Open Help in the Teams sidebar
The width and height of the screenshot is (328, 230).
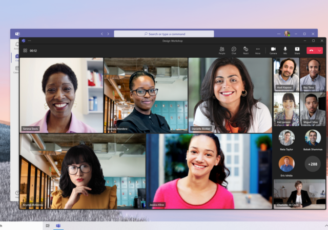(x=17, y=194)
